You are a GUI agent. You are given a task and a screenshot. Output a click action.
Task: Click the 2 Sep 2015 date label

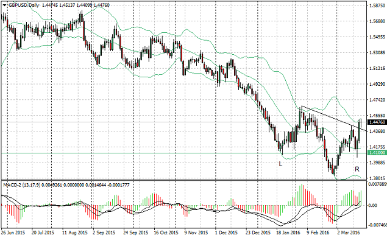[x=104, y=233]
